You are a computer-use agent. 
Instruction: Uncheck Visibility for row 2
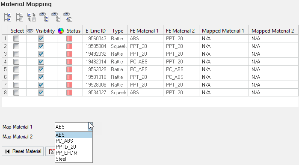point(41,46)
